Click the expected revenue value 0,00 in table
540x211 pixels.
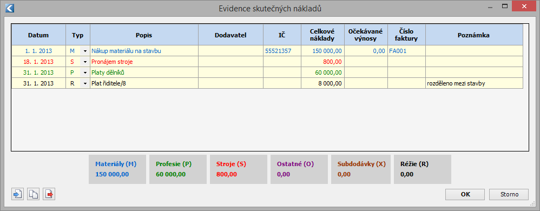[379, 51]
